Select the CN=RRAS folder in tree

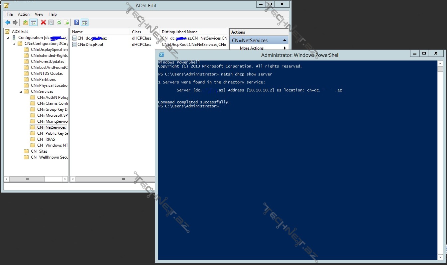(46, 139)
